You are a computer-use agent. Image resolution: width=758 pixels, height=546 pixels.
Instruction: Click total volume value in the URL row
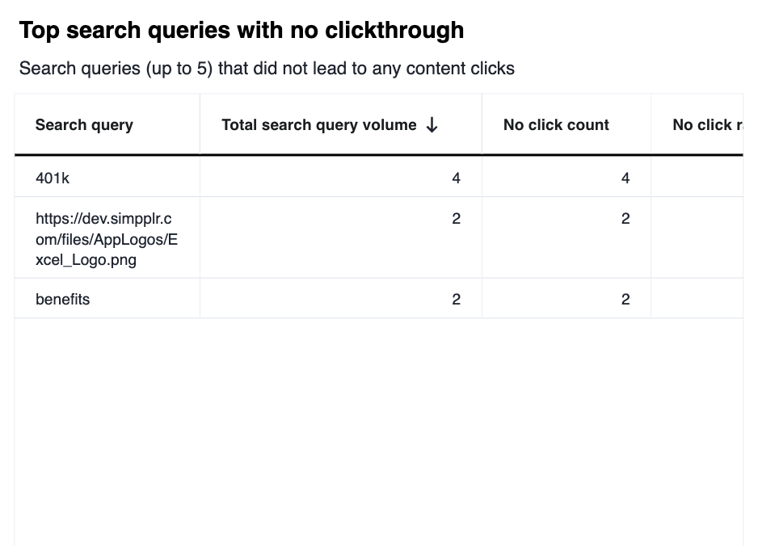click(456, 219)
